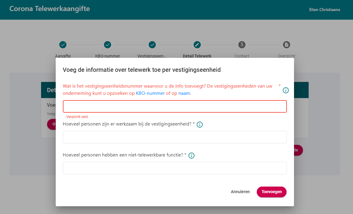
Task: Open the KBO-nummer lookup link
Action: click(150, 93)
